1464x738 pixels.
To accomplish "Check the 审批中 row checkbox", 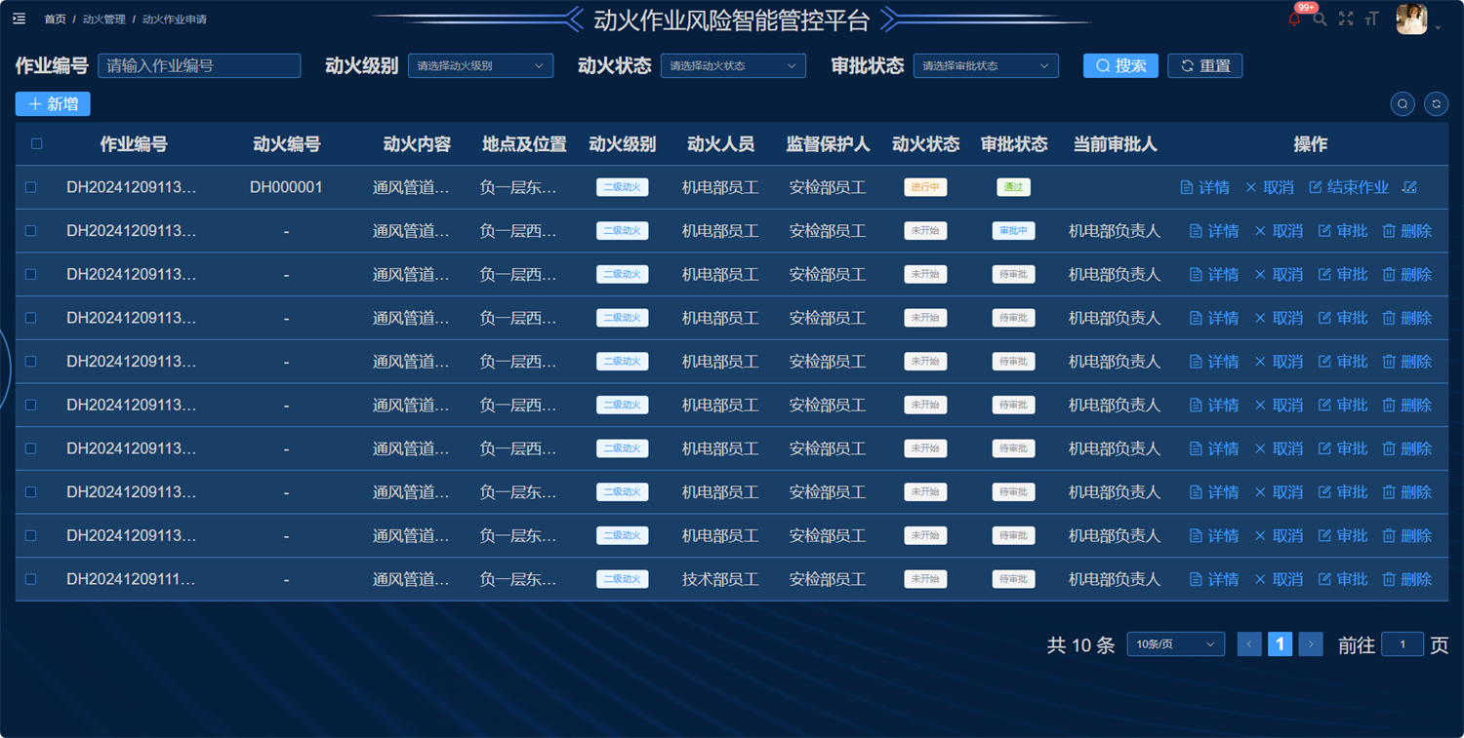I will tap(31, 231).
